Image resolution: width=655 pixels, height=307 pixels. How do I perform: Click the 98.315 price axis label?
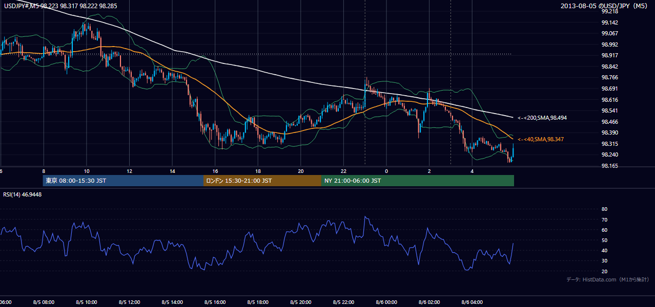pyautogui.click(x=609, y=144)
